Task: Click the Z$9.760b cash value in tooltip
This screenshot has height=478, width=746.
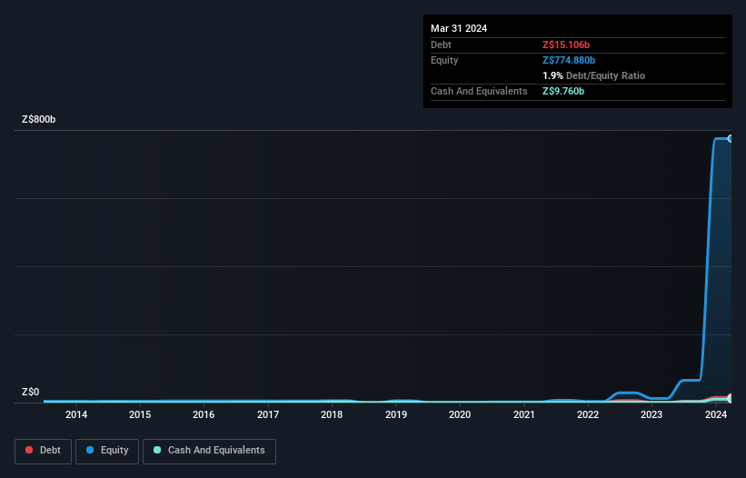Action: (563, 91)
